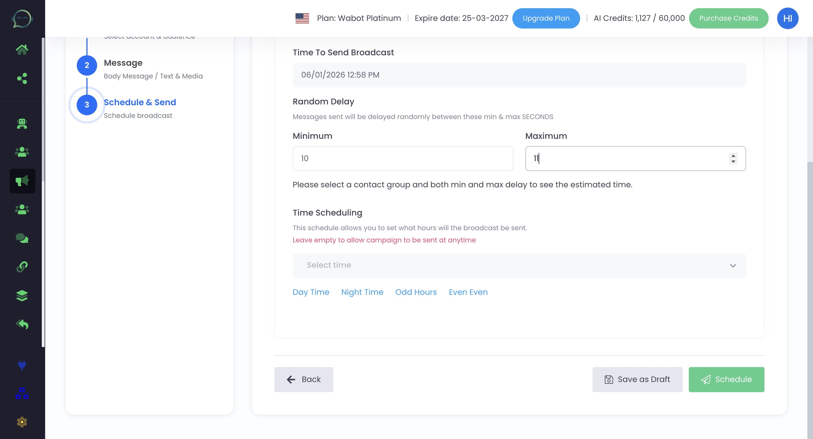Select the Day Time preset link
The width and height of the screenshot is (813, 439).
coord(311,292)
